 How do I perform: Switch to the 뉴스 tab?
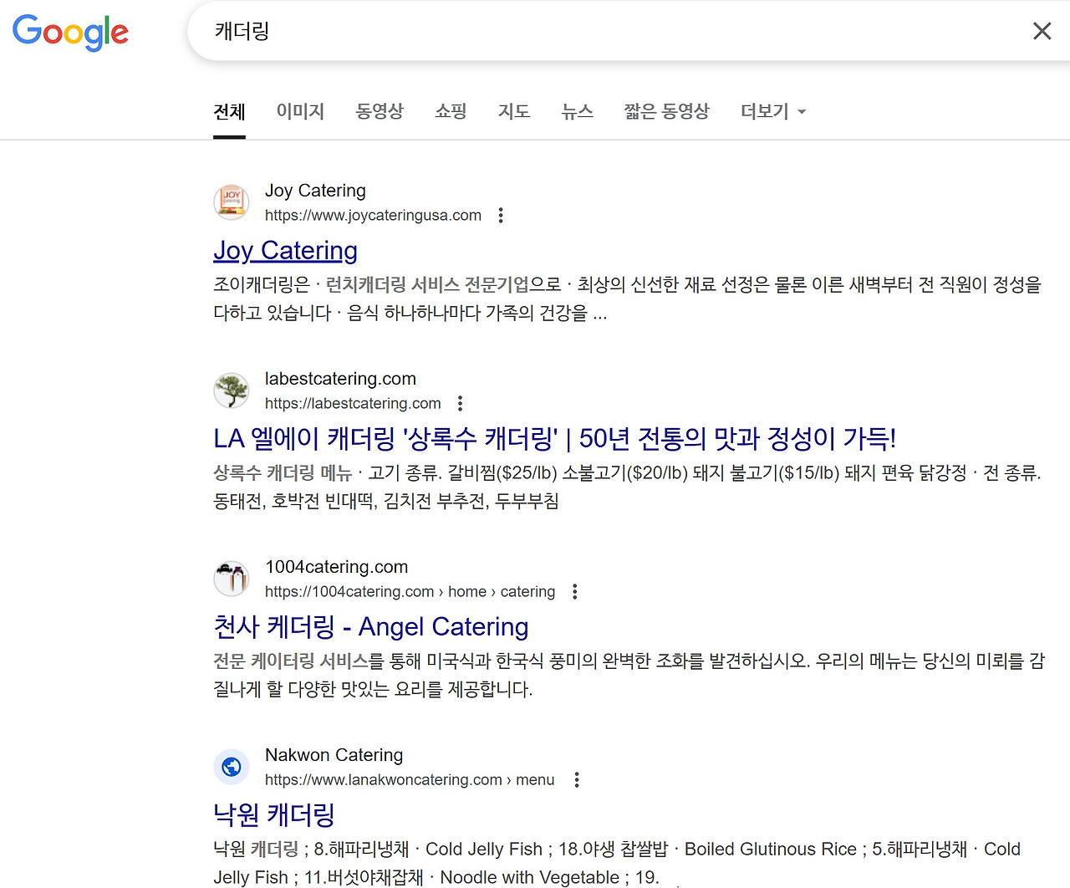577,111
